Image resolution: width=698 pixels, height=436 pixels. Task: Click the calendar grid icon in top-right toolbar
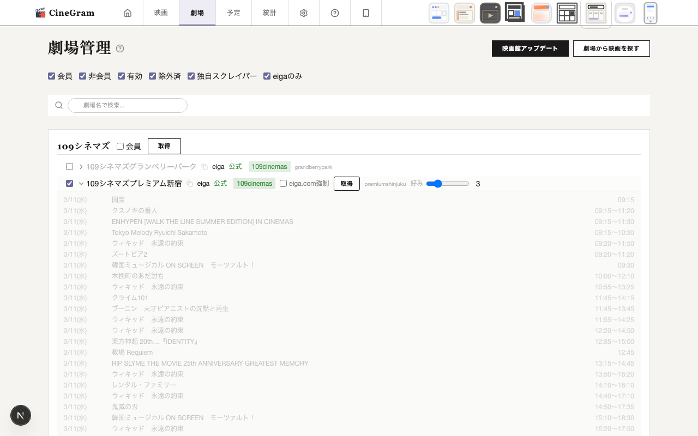tap(567, 13)
